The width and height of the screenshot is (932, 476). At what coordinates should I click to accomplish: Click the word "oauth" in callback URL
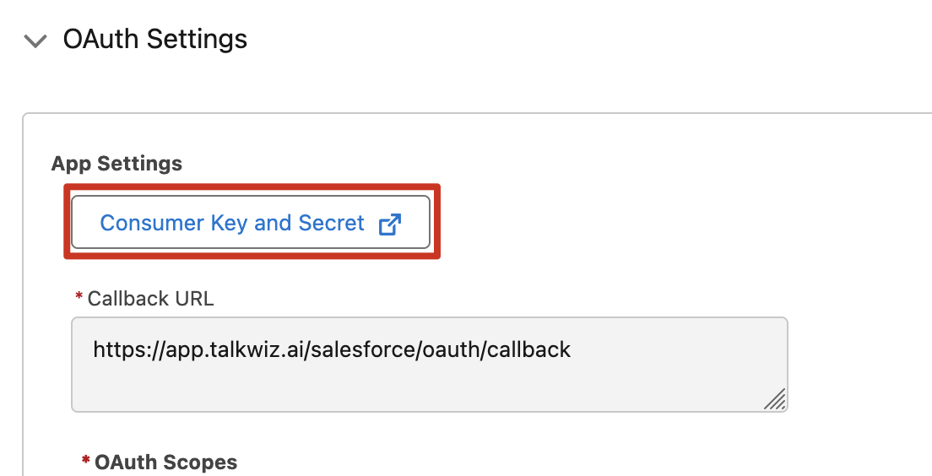452,349
